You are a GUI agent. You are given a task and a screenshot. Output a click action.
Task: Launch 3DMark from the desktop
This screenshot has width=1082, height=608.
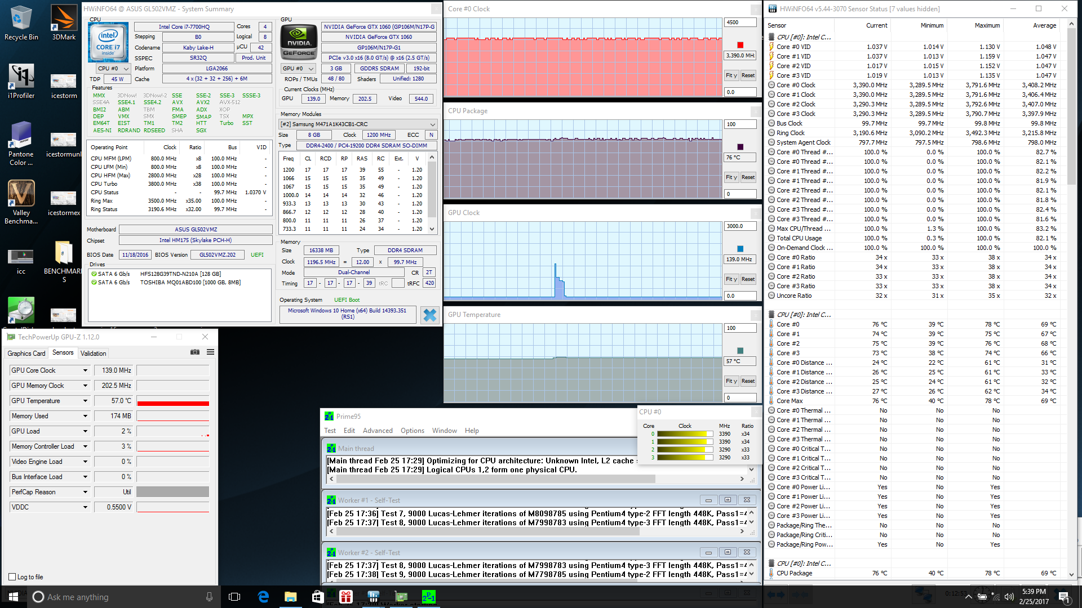[x=64, y=23]
